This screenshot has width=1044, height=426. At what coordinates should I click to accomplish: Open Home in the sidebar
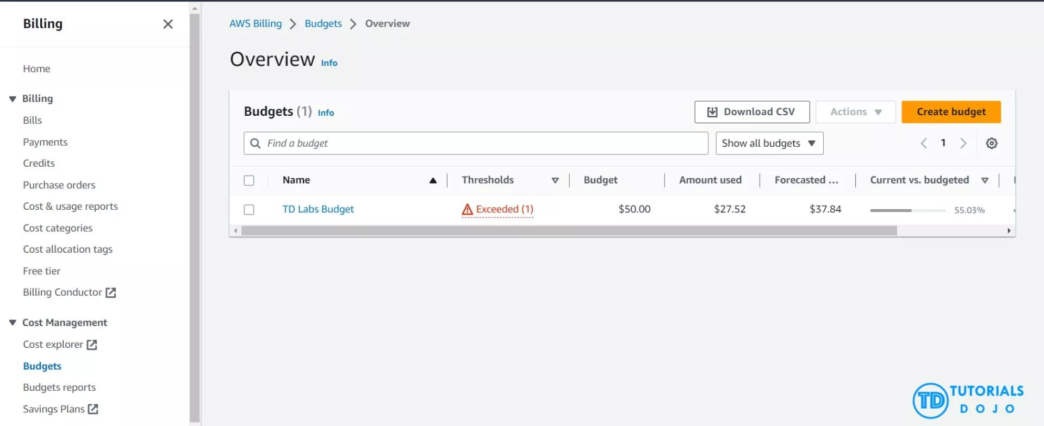36,69
